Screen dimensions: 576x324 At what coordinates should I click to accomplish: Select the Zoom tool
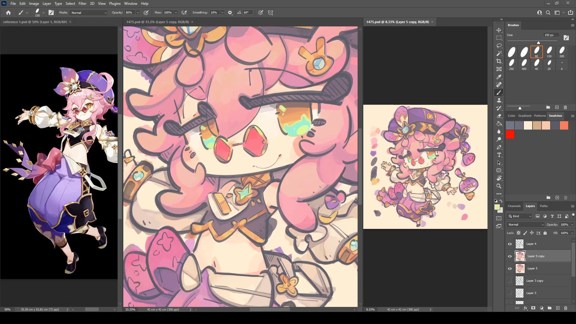499,186
